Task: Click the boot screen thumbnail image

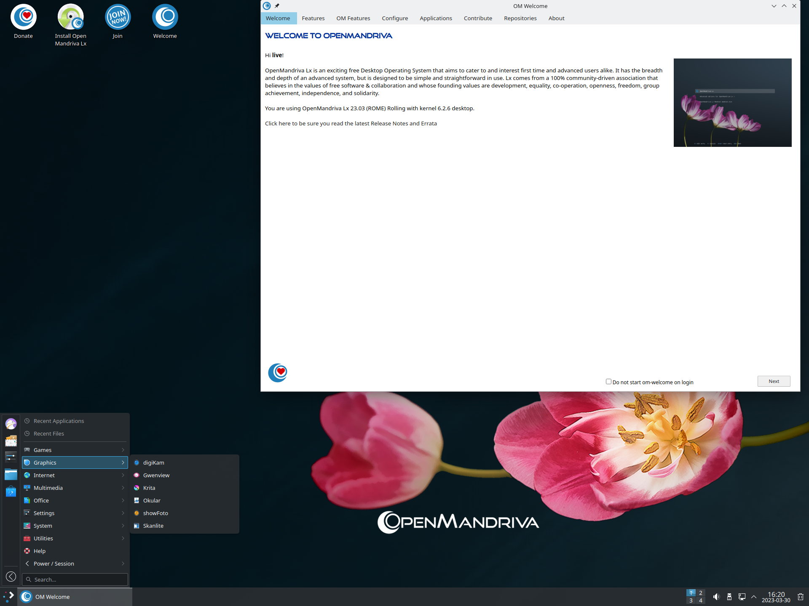Action: pos(732,103)
